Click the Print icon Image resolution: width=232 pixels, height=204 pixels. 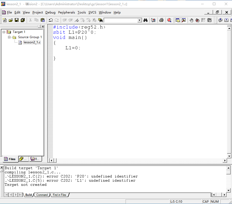coord(161,20)
